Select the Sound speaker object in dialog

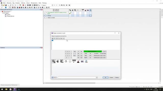(x=58, y=61)
